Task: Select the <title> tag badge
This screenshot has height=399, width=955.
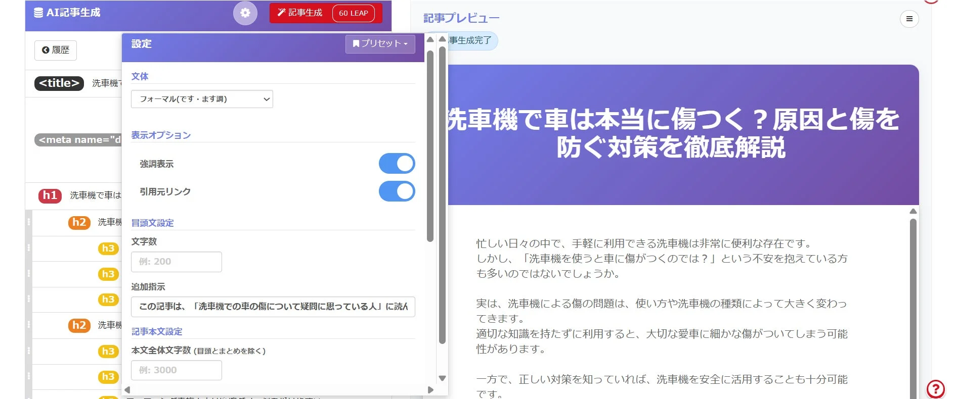Action: pyautogui.click(x=59, y=83)
